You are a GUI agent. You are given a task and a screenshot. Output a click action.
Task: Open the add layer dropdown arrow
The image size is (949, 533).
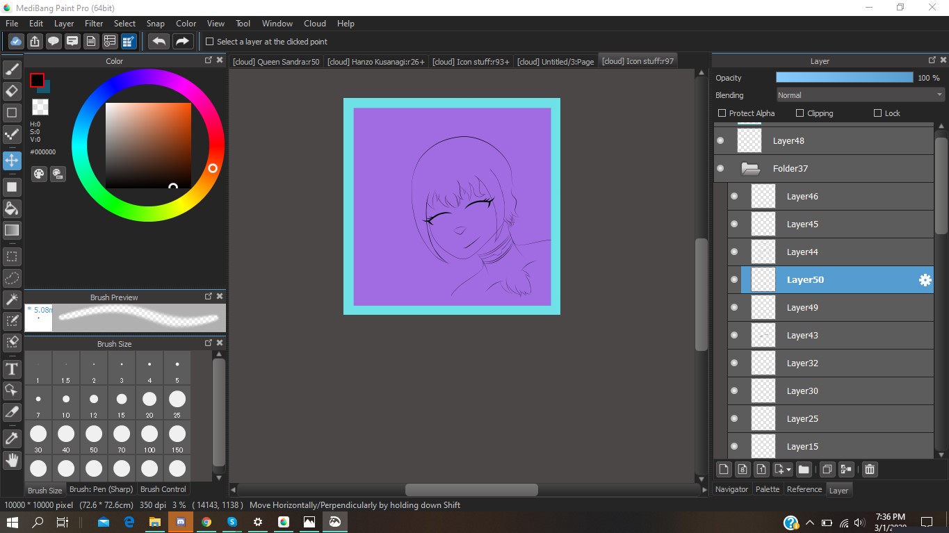point(788,470)
